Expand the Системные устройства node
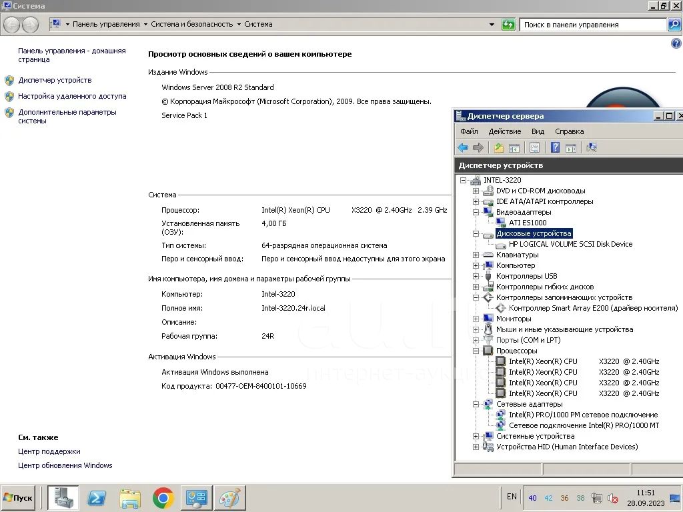This screenshot has width=683, height=512. click(476, 436)
